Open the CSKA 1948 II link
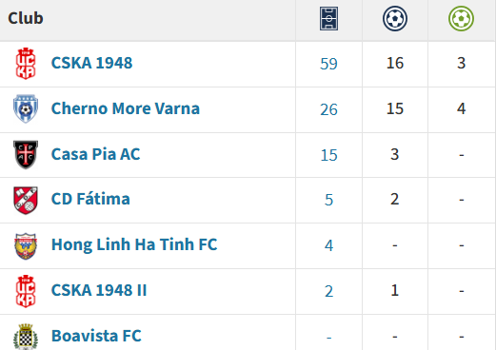The image size is (496, 350). [99, 290]
